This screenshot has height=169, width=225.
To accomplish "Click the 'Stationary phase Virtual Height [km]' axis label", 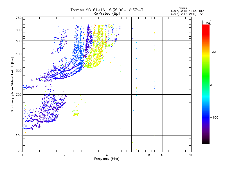I will (x=12, y=84).
